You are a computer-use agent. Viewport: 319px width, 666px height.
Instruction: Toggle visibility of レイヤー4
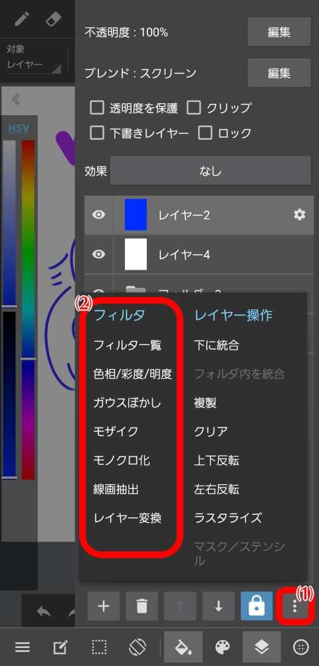99,254
